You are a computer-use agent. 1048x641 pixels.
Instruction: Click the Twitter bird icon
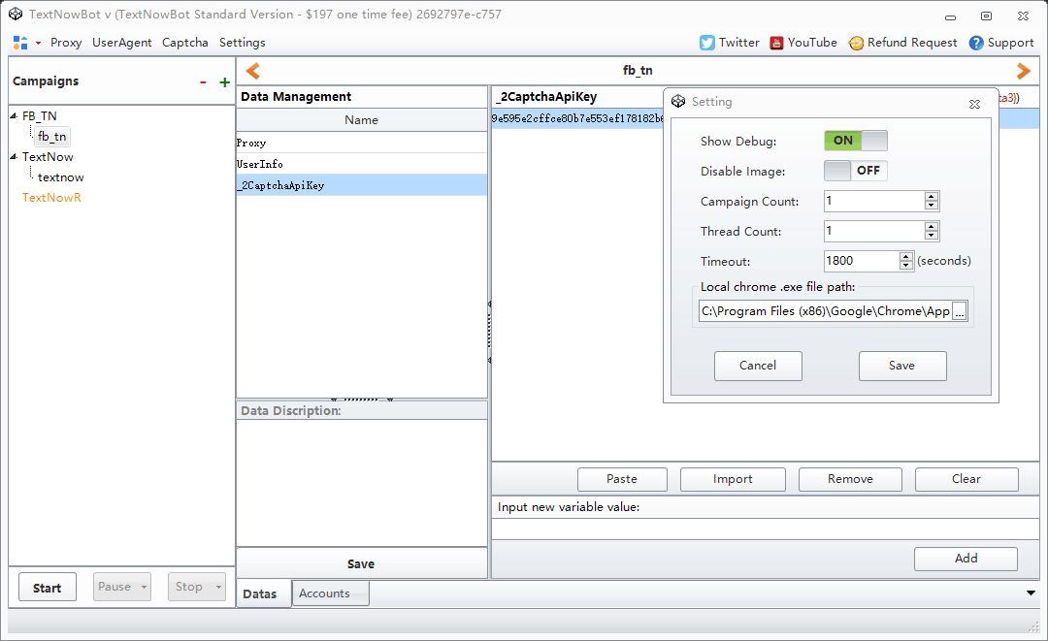pos(706,43)
